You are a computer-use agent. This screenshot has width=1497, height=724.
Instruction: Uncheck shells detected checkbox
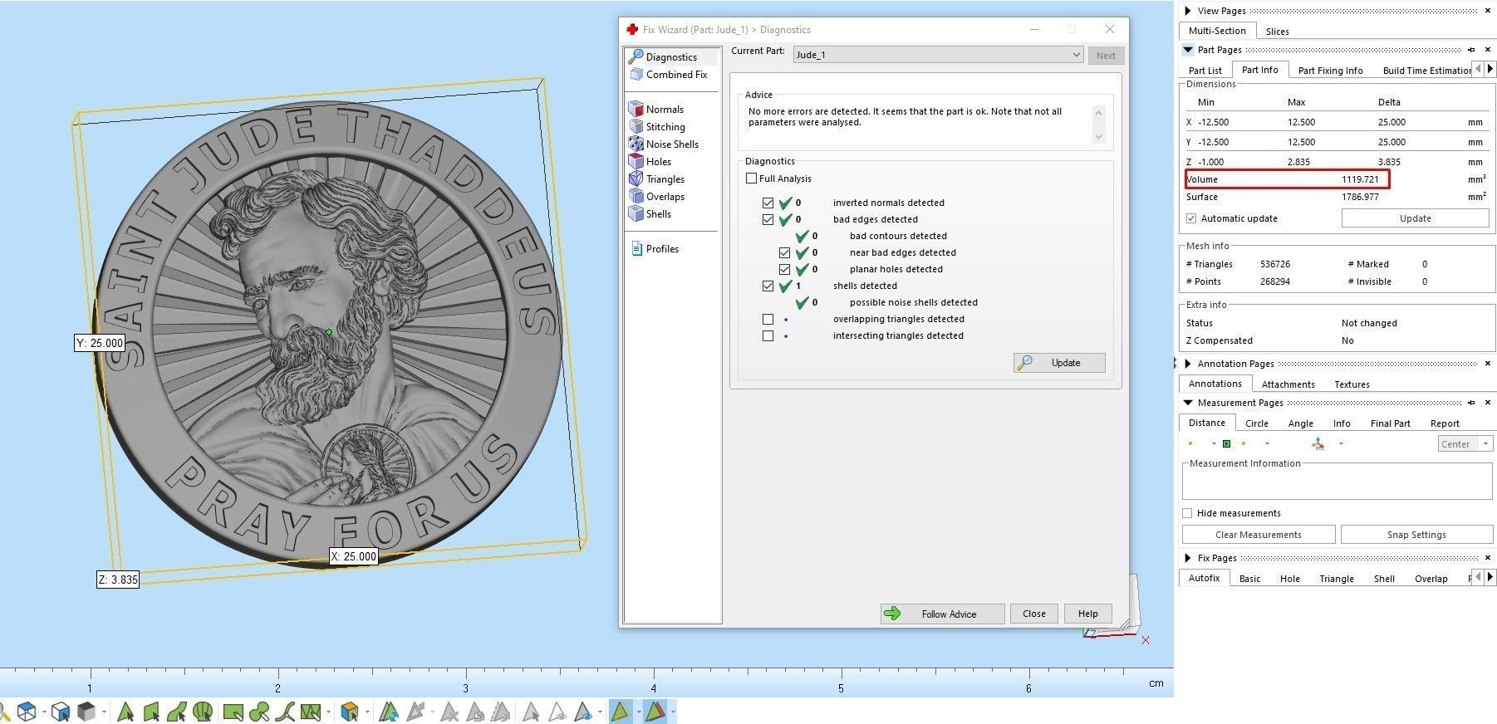(x=768, y=286)
